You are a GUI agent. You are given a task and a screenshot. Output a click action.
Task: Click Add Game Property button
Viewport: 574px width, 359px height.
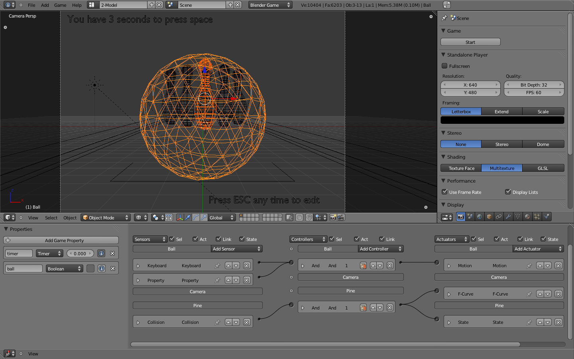[x=61, y=240]
